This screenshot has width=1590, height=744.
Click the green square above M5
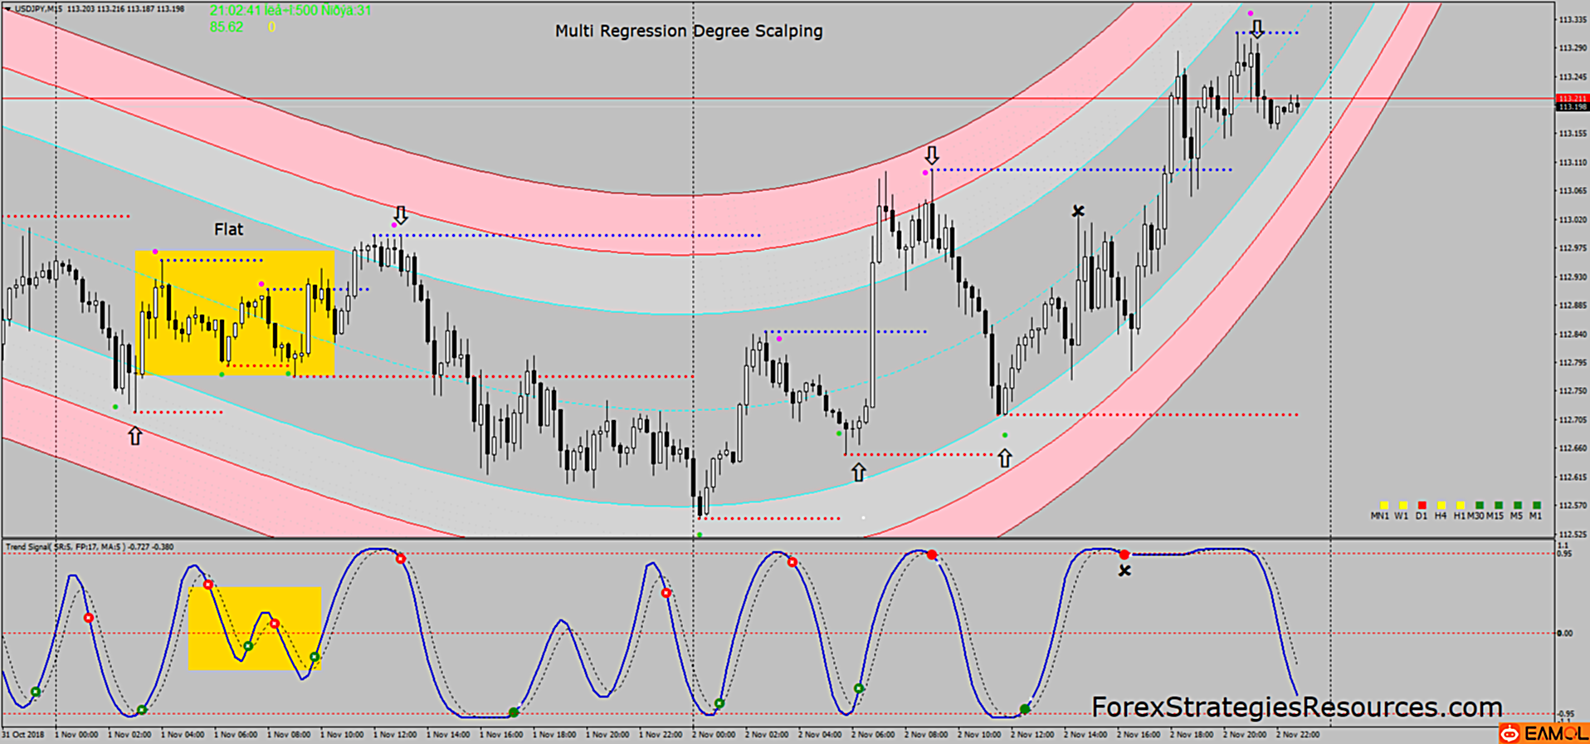1518,505
